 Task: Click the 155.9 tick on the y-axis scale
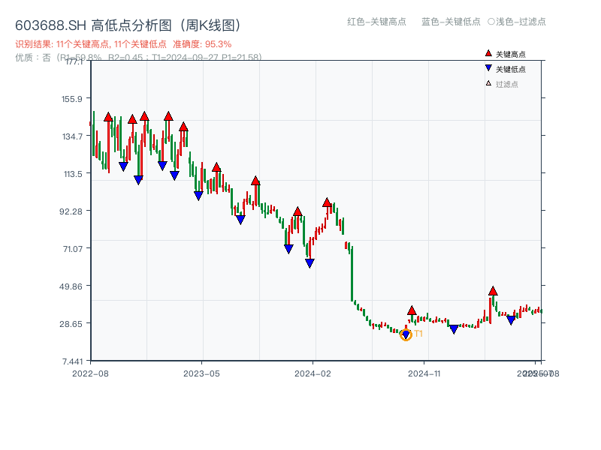(x=71, y=97)
